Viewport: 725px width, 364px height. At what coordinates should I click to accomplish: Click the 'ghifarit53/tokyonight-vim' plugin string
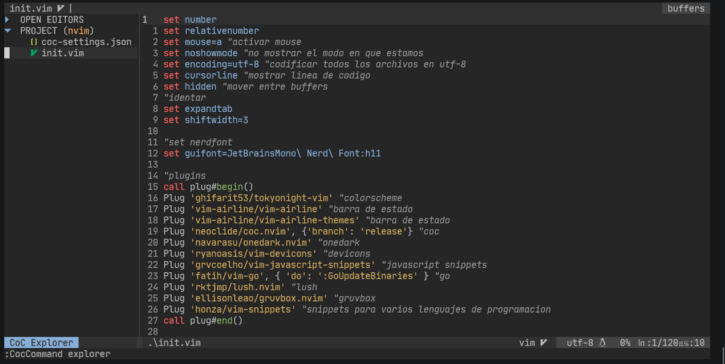262,198
